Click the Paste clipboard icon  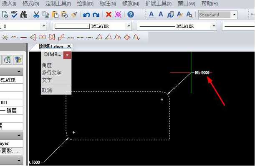(x=55, y=14)
